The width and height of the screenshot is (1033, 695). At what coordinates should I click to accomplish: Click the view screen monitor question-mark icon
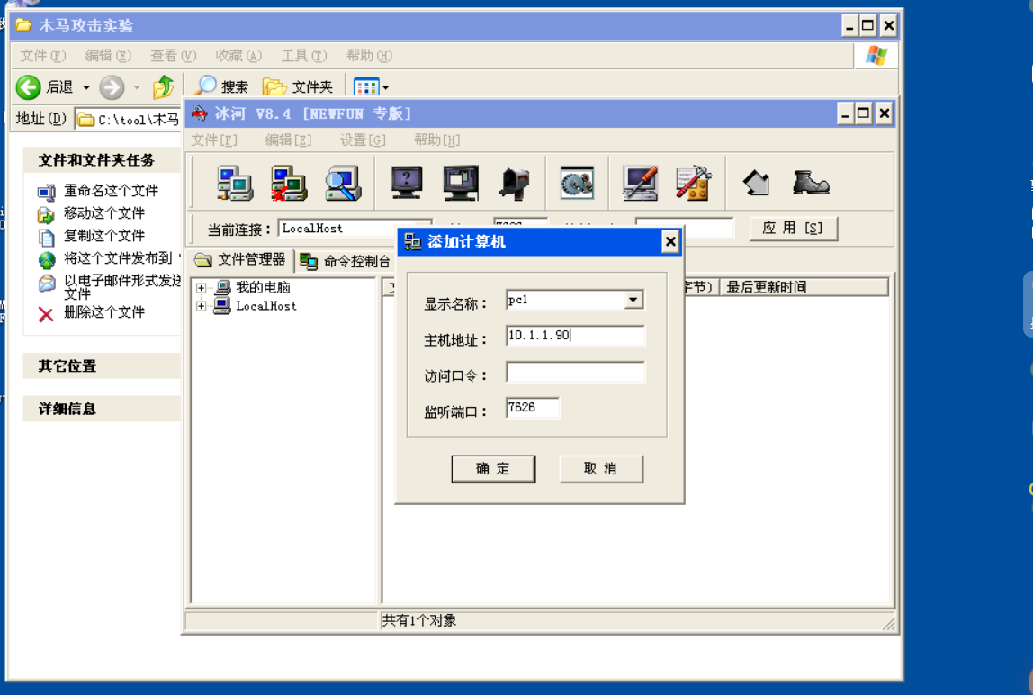(407, 183)
